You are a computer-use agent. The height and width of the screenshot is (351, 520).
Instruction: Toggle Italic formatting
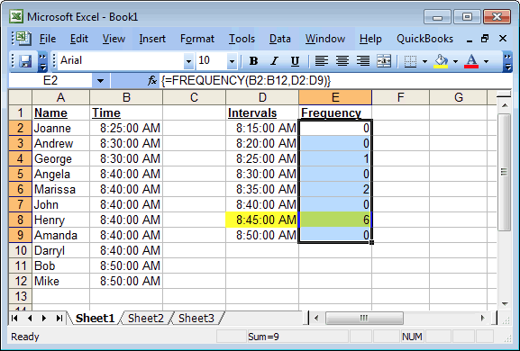pos(274,61)
